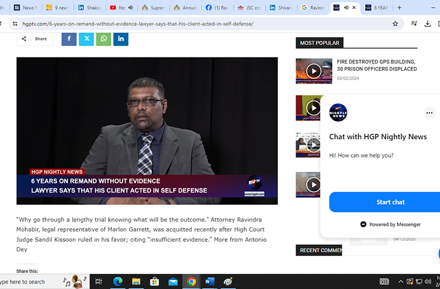
Task: Switch to the Supreme tab
Action: coord(153,8)
